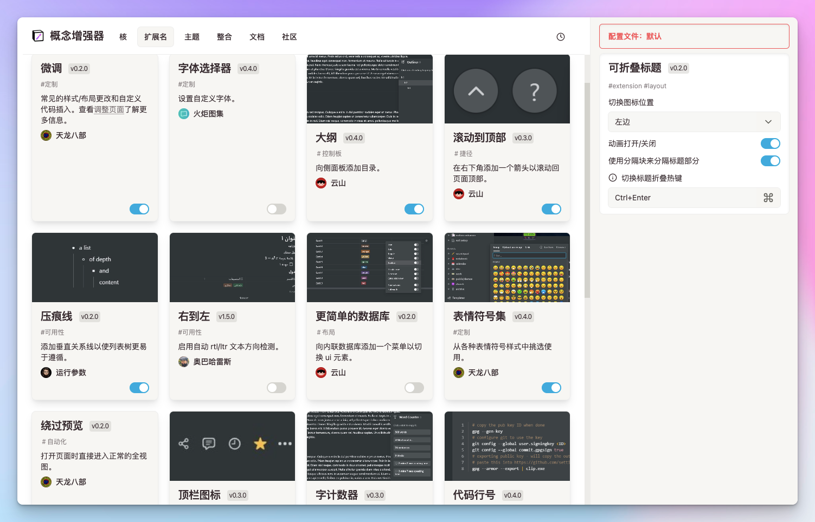Open the 调整页面 link in 微调 description
Image resolution: width=815 pixels, height=522 pixels.
tap(108, 109)
